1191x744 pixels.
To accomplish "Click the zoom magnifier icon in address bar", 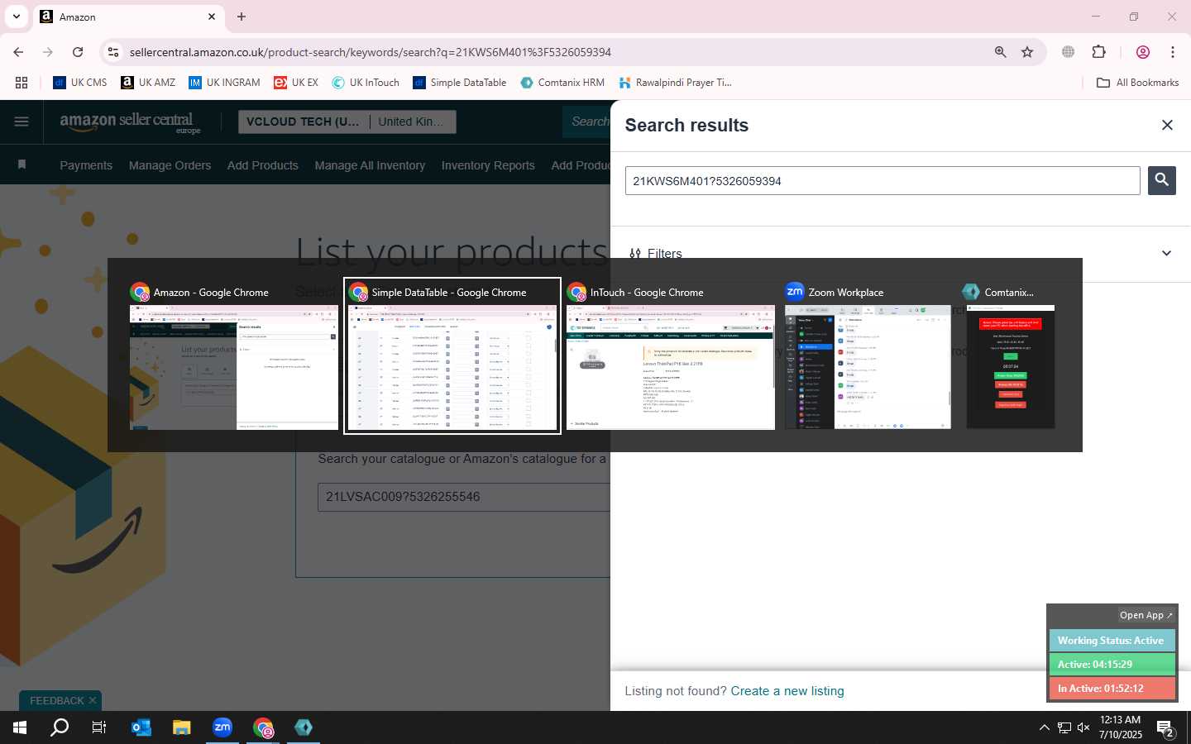I will (x=1001, y=52).
